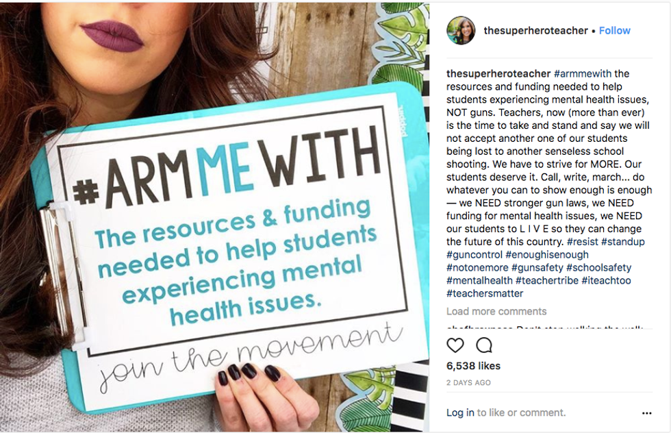Click thesuperheroteacher profile avatar
Screen dimensions: 671x433
coord(460,30)
